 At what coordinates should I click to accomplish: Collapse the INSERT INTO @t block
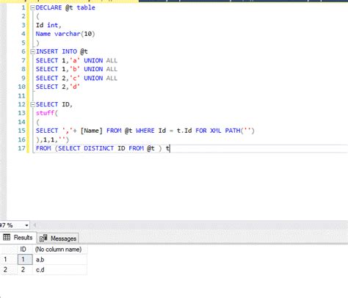(x=32, y=51)
